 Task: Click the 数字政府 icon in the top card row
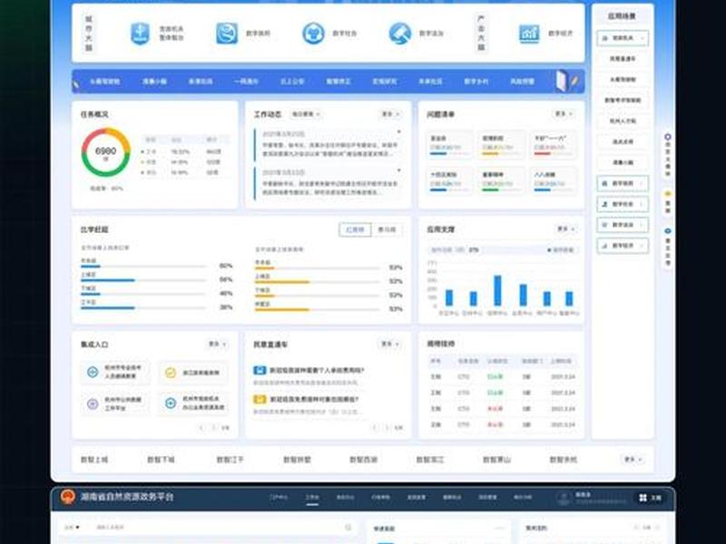227,34
